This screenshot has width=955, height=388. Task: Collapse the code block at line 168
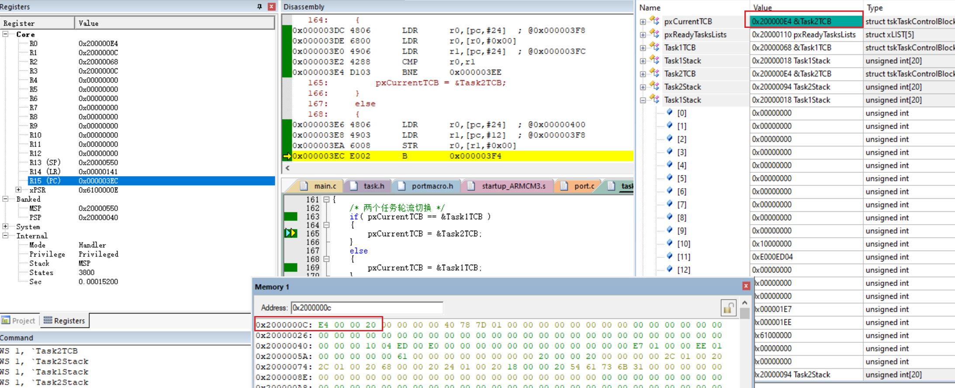326,259
